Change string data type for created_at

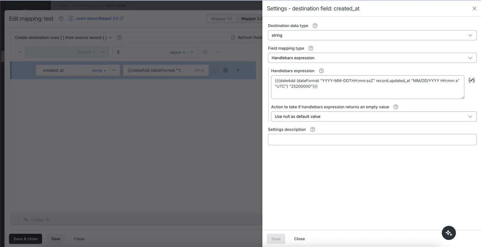click(99, 71)
